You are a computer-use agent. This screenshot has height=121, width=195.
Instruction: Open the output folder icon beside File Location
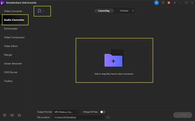point(108,117)
